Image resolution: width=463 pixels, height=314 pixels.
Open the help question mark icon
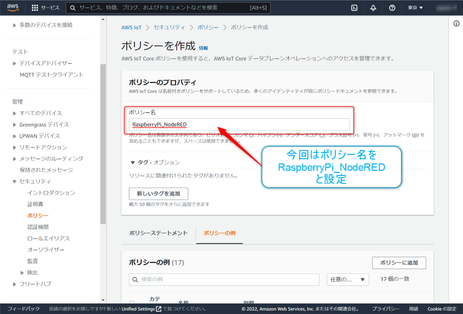coord(392,8)
